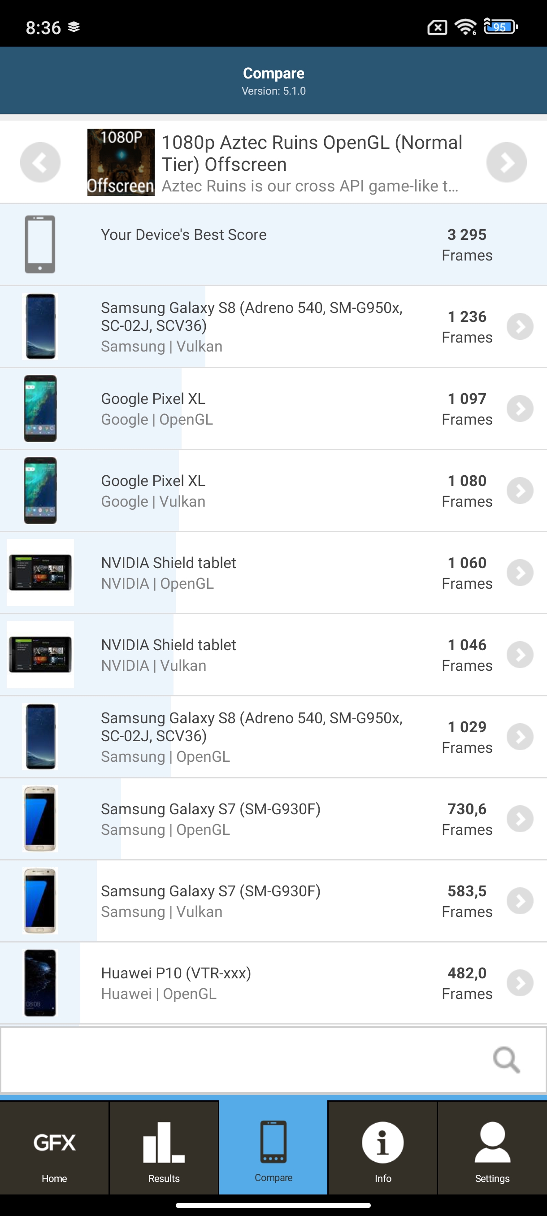Expand Huawei P10 result chevron
This screenshot has height=1216, width=547.
[x=520, y=983]
